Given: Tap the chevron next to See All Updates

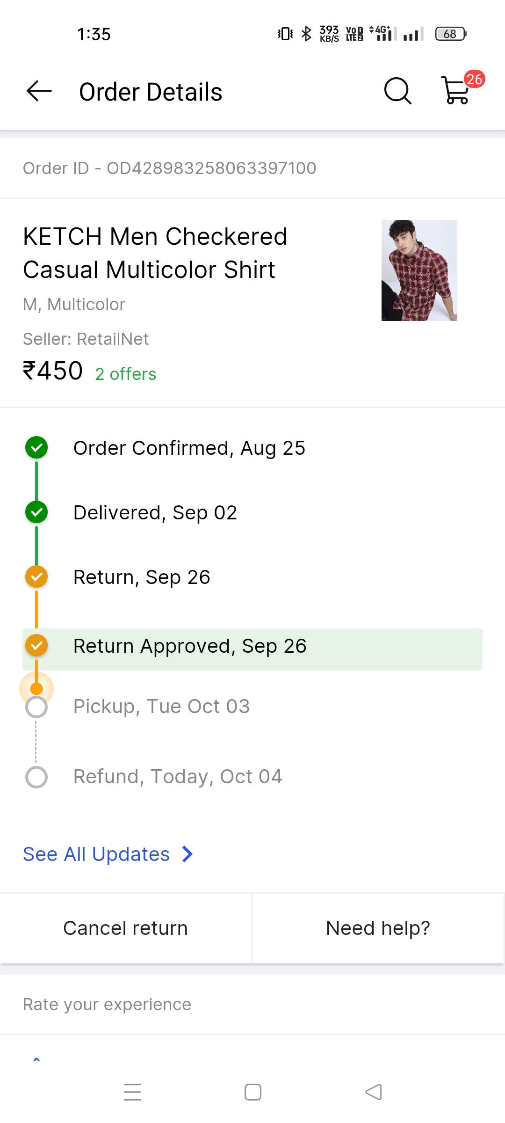Looking at the screenshot, I should [x=188, y=854].
